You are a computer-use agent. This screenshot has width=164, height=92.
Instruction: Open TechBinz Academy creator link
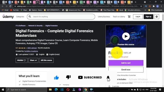click(x=31, y=51)
